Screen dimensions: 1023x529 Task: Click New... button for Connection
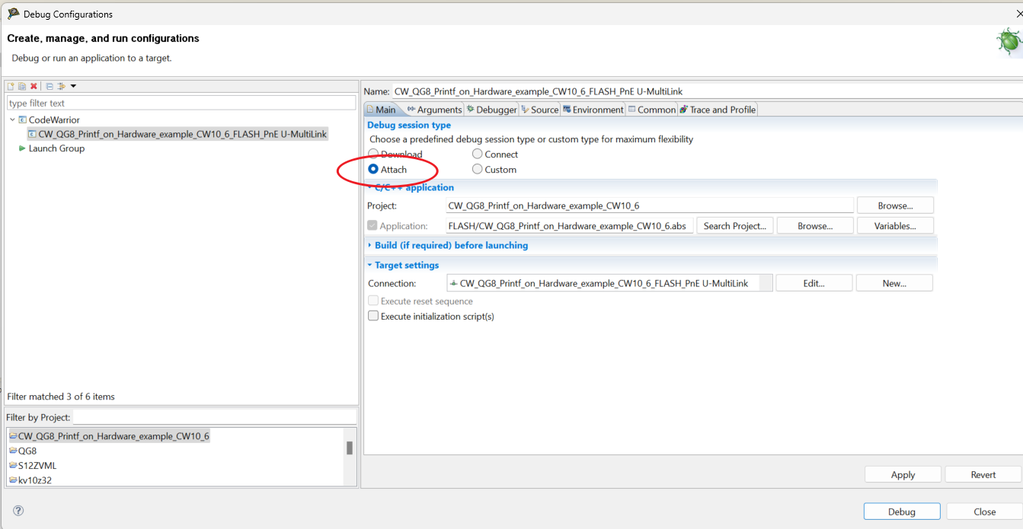tap(894, 283)
